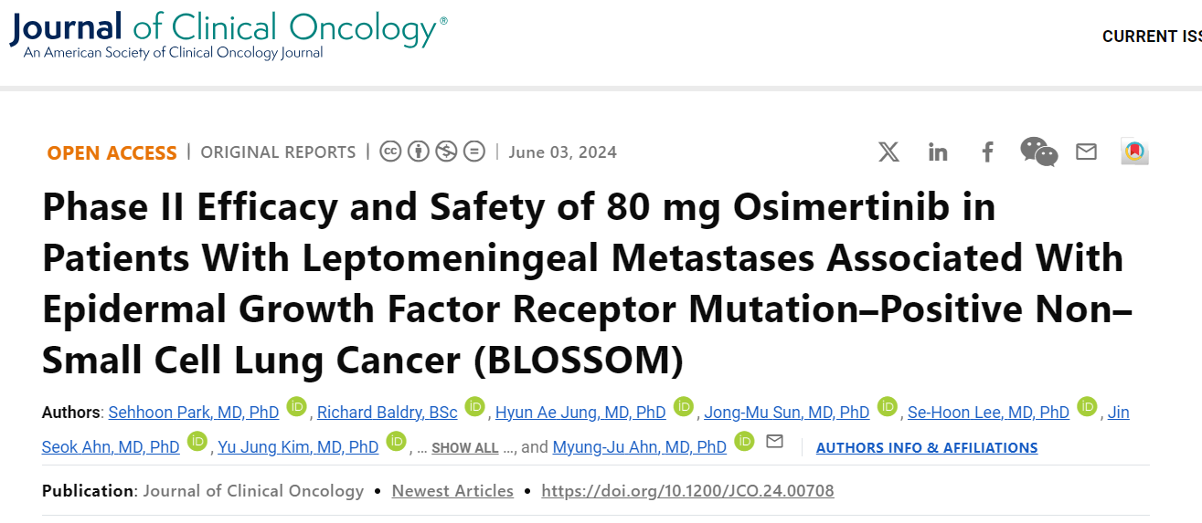Open the Current Issue menu item
This screenshot has height=523, width=1202.
tap(1152, 37)
